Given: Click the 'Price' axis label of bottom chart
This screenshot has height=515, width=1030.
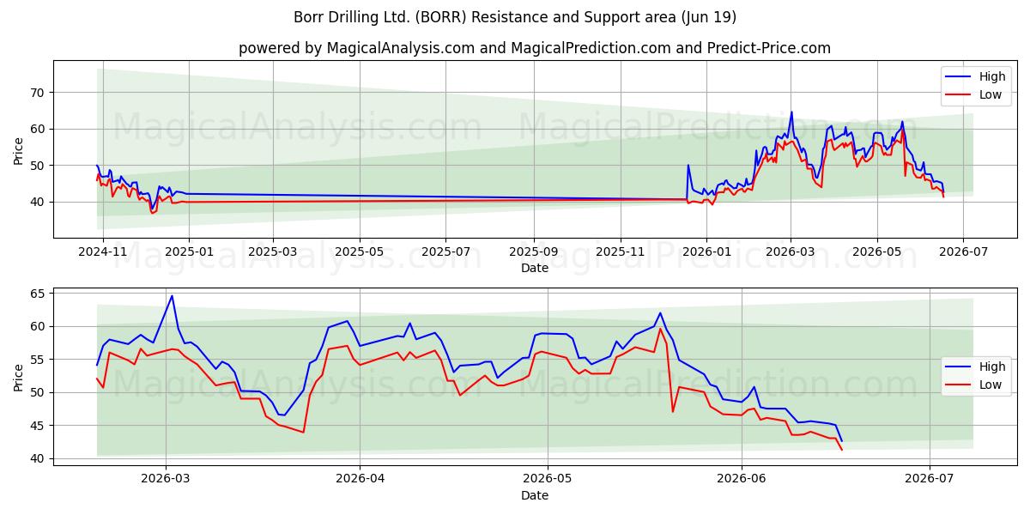Looking at the screenshot, I should [19, 376].
